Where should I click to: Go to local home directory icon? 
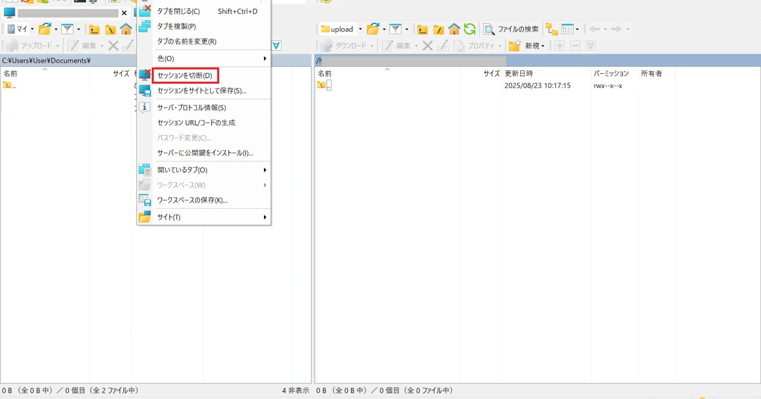[126, 29]
